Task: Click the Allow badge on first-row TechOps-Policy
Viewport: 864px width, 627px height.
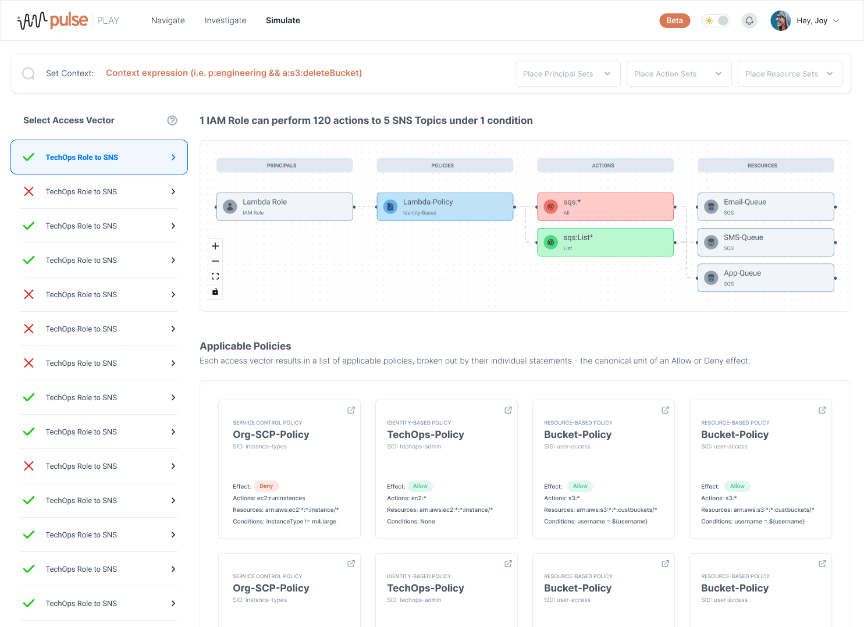Action: point(421,486)
